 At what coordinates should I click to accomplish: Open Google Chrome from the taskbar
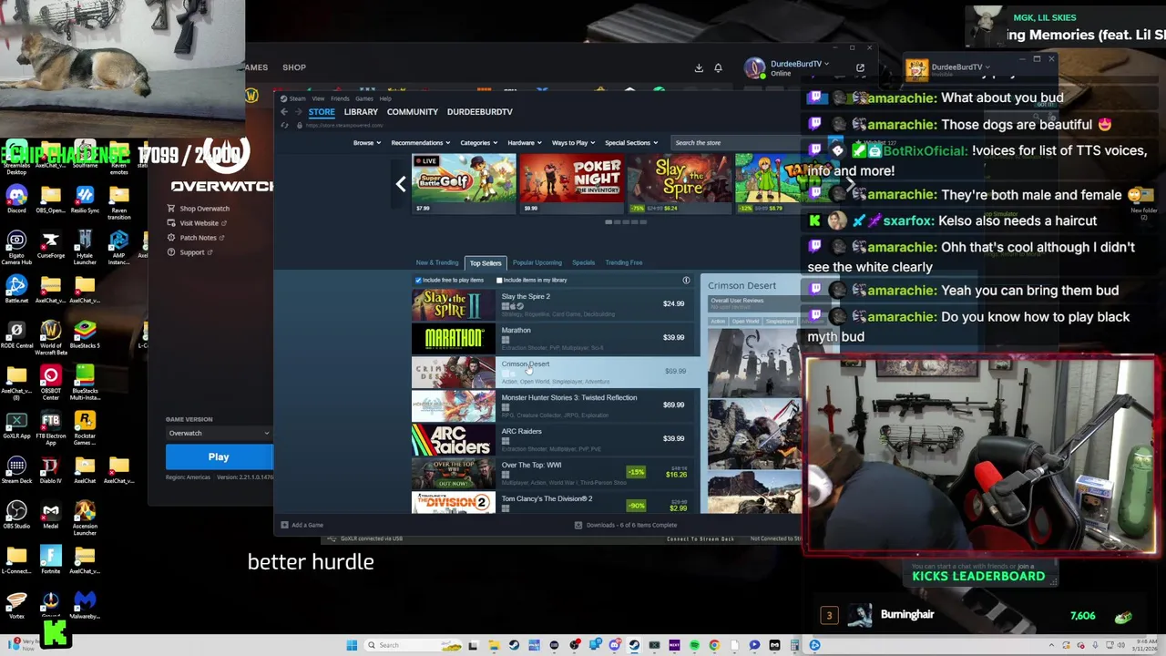tap(714, 645)
